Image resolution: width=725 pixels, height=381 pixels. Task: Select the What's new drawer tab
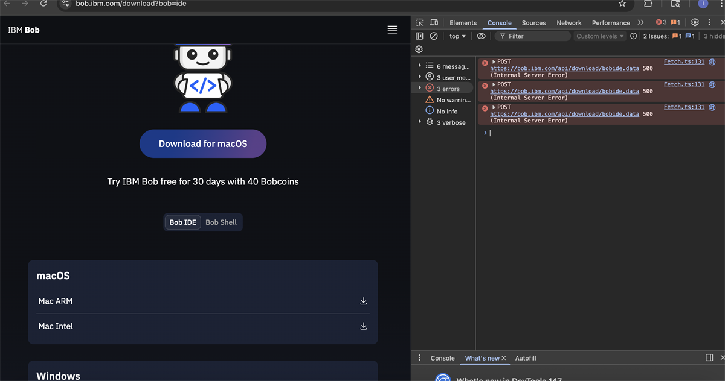(482, 358)
